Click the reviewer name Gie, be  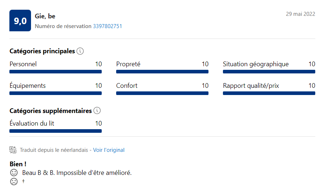[x=45, y=16]
